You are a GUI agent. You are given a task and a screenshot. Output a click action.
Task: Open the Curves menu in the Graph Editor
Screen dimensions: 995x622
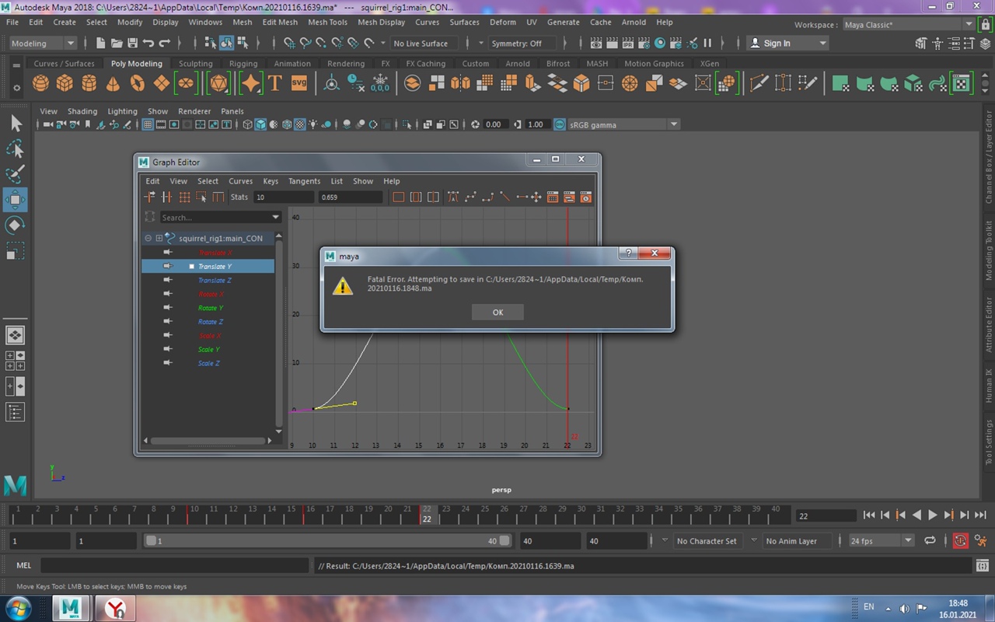[x=240, y=181]
